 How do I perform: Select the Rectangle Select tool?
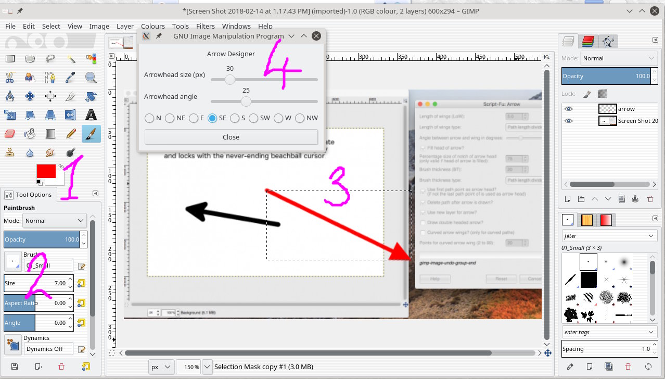[x=10, y=58]
